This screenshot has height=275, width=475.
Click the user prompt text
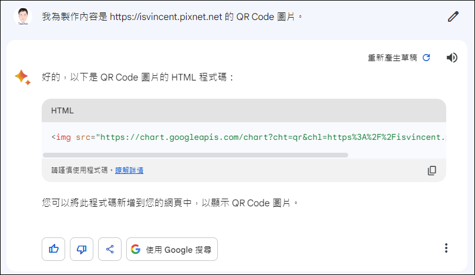pyautogui.click(x=172, y=16)
